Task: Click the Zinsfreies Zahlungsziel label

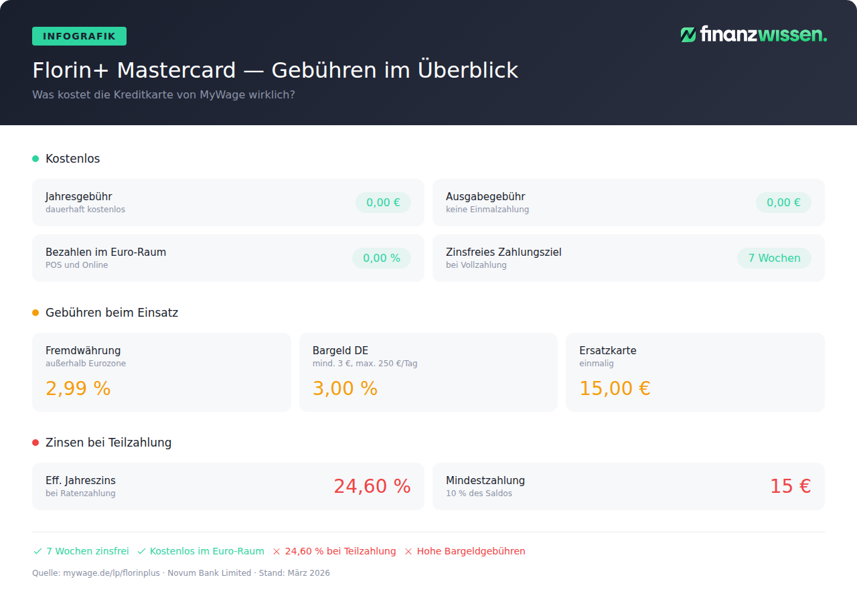Action: pos(503,252)
